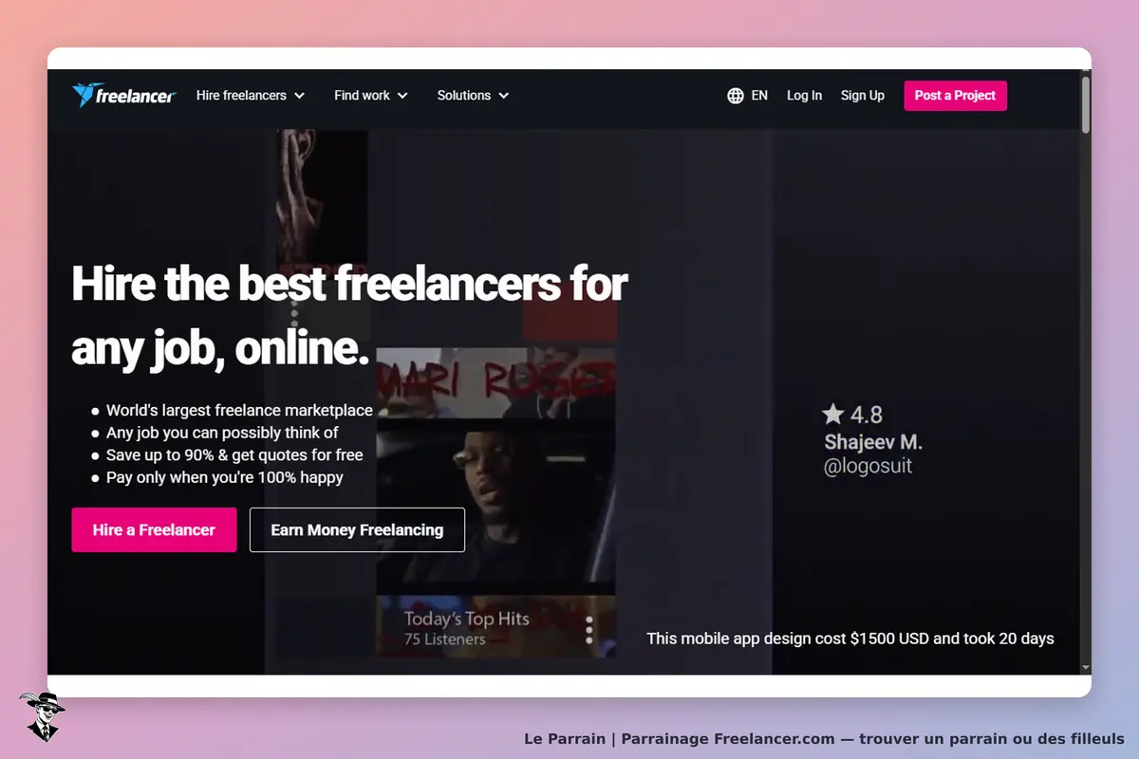Screen dimensions: 1139x759
Task: Click three-dot menu beside Today's Top Hits
Action: [x=589, y=630]
